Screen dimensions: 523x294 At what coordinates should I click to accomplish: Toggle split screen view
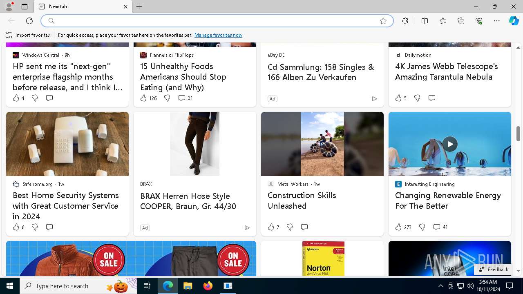click(425, 21)
